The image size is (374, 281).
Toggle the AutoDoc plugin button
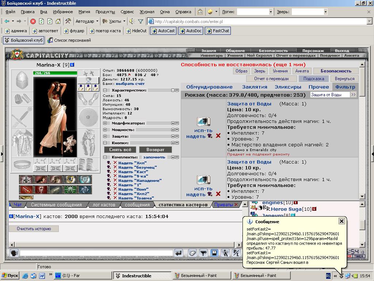191,31
